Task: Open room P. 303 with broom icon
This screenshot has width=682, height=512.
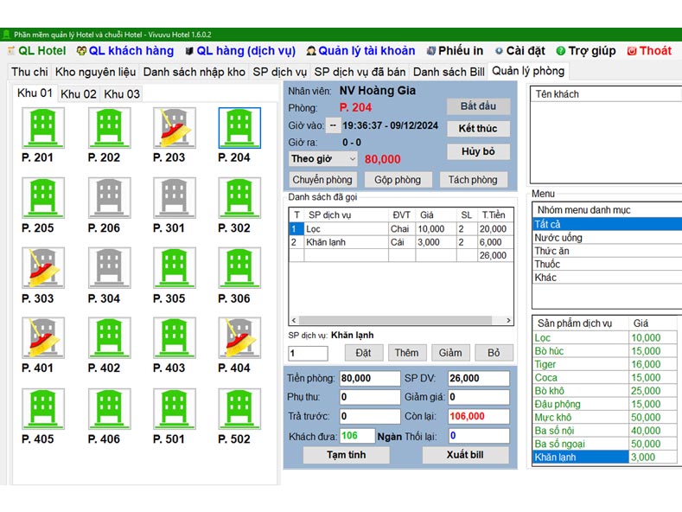Action: pos(43,268)
